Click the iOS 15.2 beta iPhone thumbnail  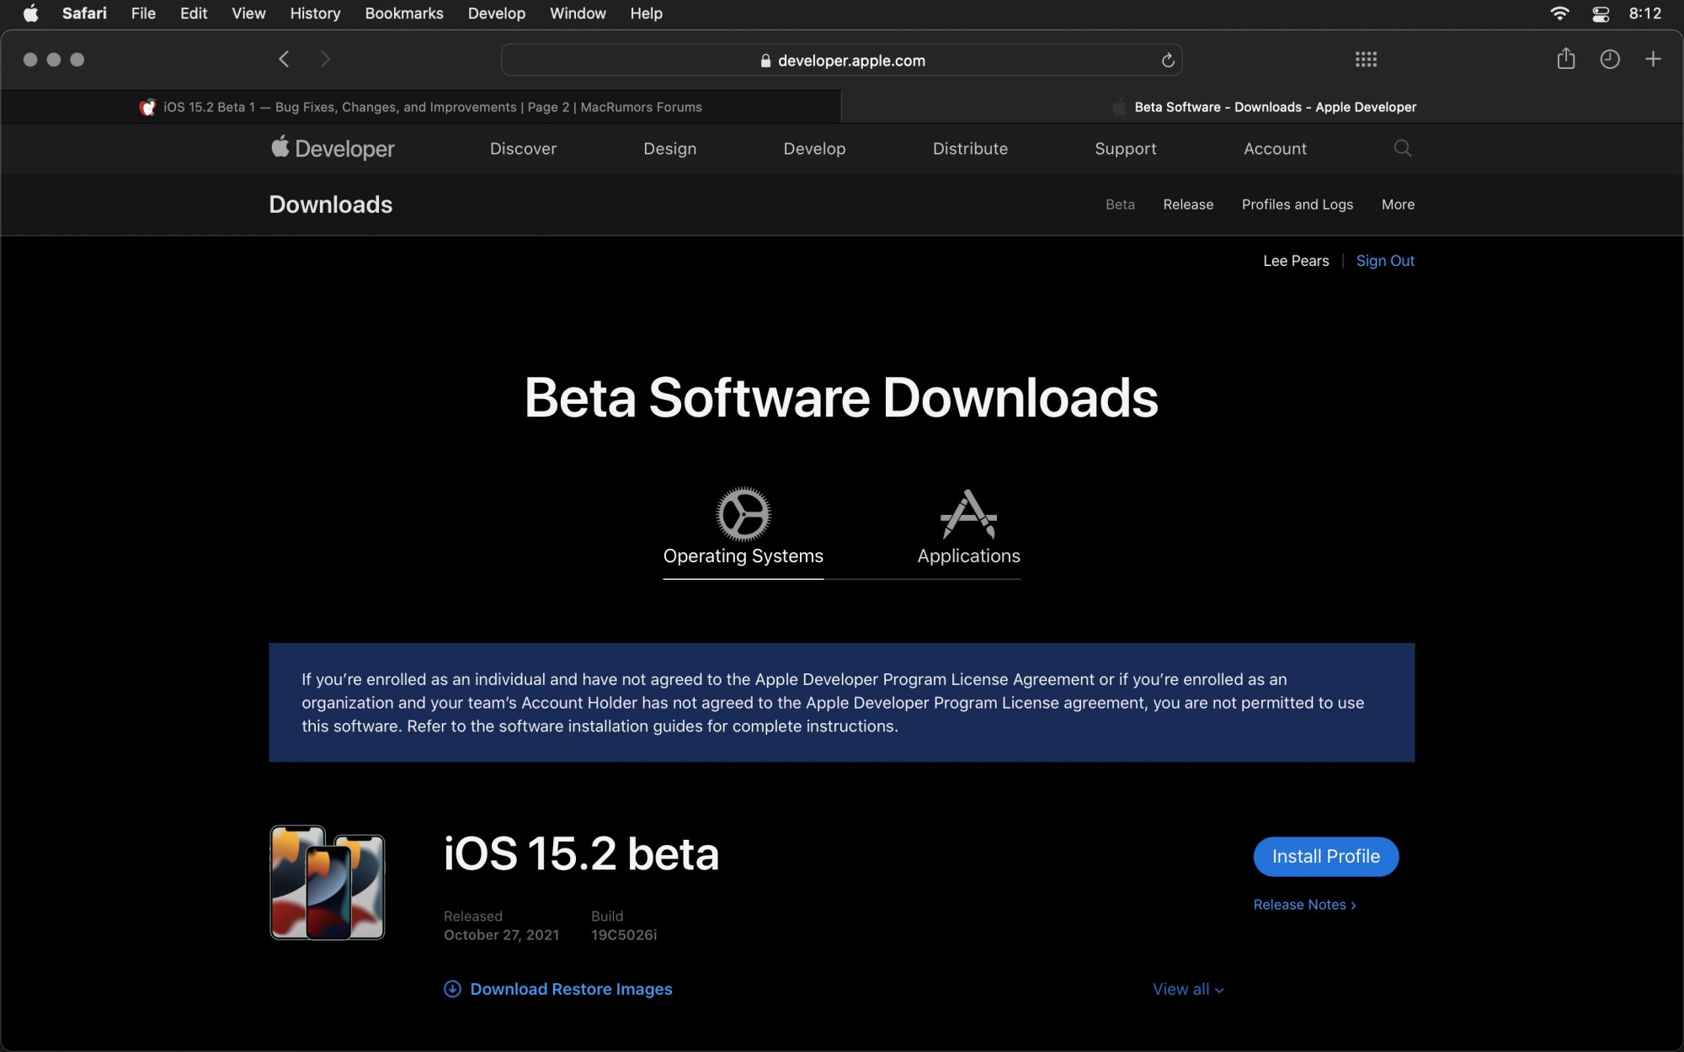328,882
